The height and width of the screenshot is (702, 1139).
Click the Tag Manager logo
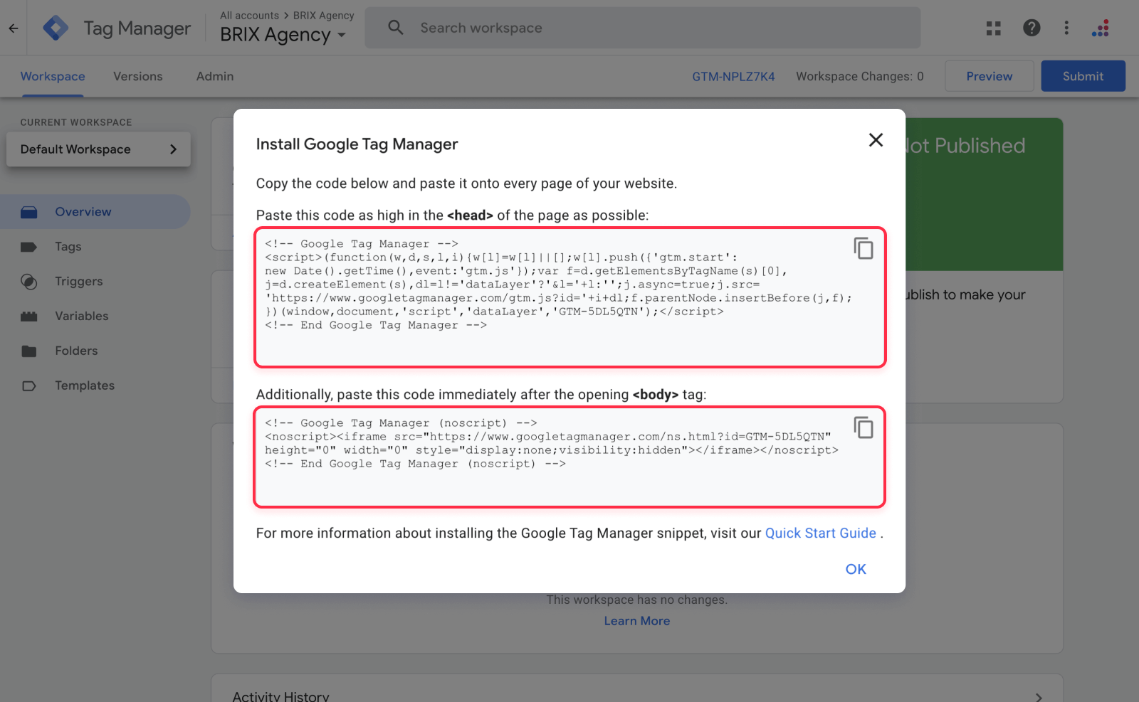point(56,28)
